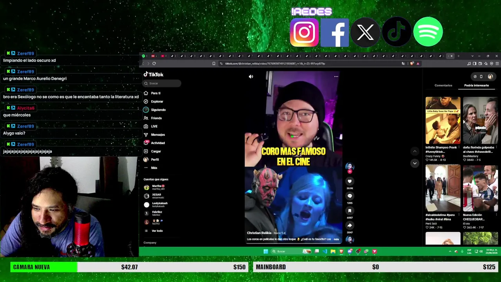Show hidden system tray icons

pos(450,251)
